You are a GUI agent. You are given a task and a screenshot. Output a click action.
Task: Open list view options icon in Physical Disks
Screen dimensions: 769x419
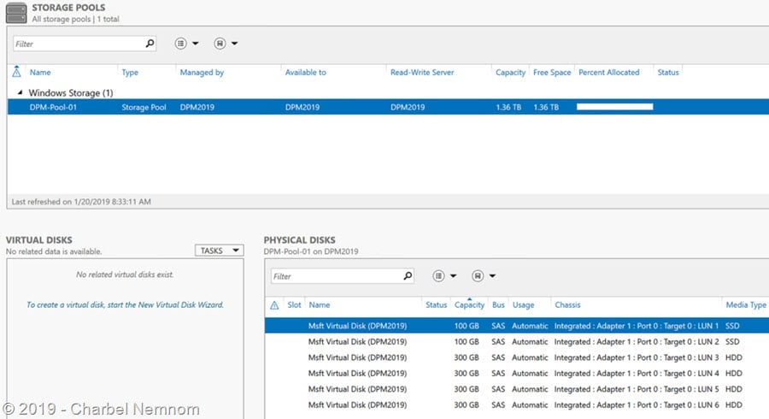pyautogui.click(x=438, y=275)
